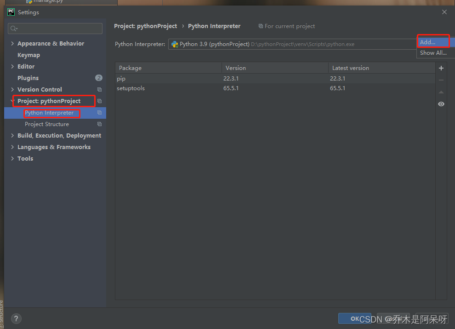Sort by Package column header

[x=168, y=68]
